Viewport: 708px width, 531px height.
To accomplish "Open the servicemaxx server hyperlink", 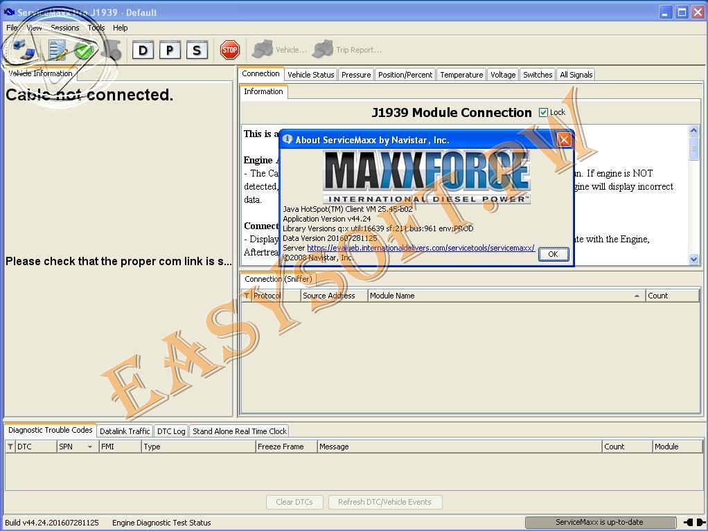I will (x=421, y=248).
